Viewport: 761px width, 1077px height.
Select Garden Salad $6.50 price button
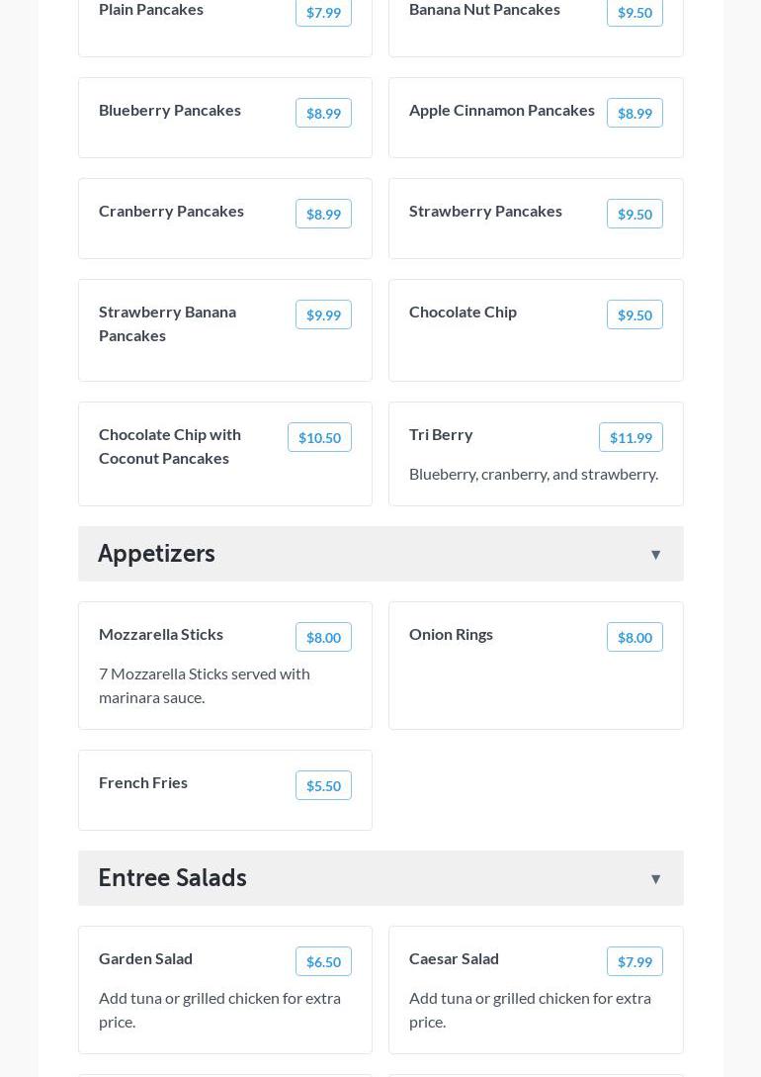click(x=323, y=962)
